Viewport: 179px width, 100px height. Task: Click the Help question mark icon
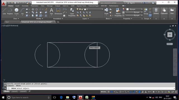[153, 3]
